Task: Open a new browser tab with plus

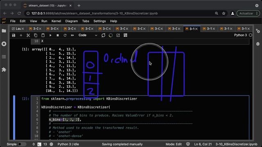Action: point(79,5)
